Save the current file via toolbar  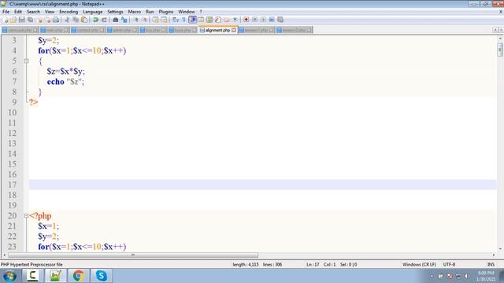click(21, 20)
